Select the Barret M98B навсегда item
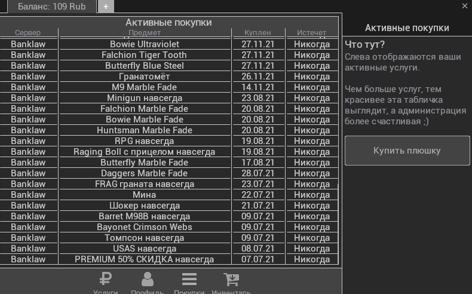Screen dimensions: 472x294 (x=145, y=216)
